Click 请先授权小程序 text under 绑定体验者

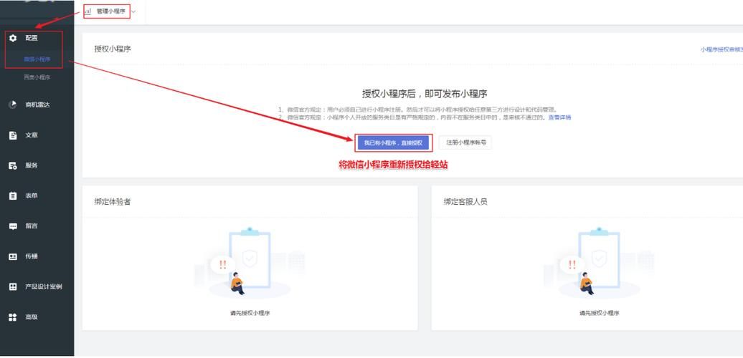[250, 313]
